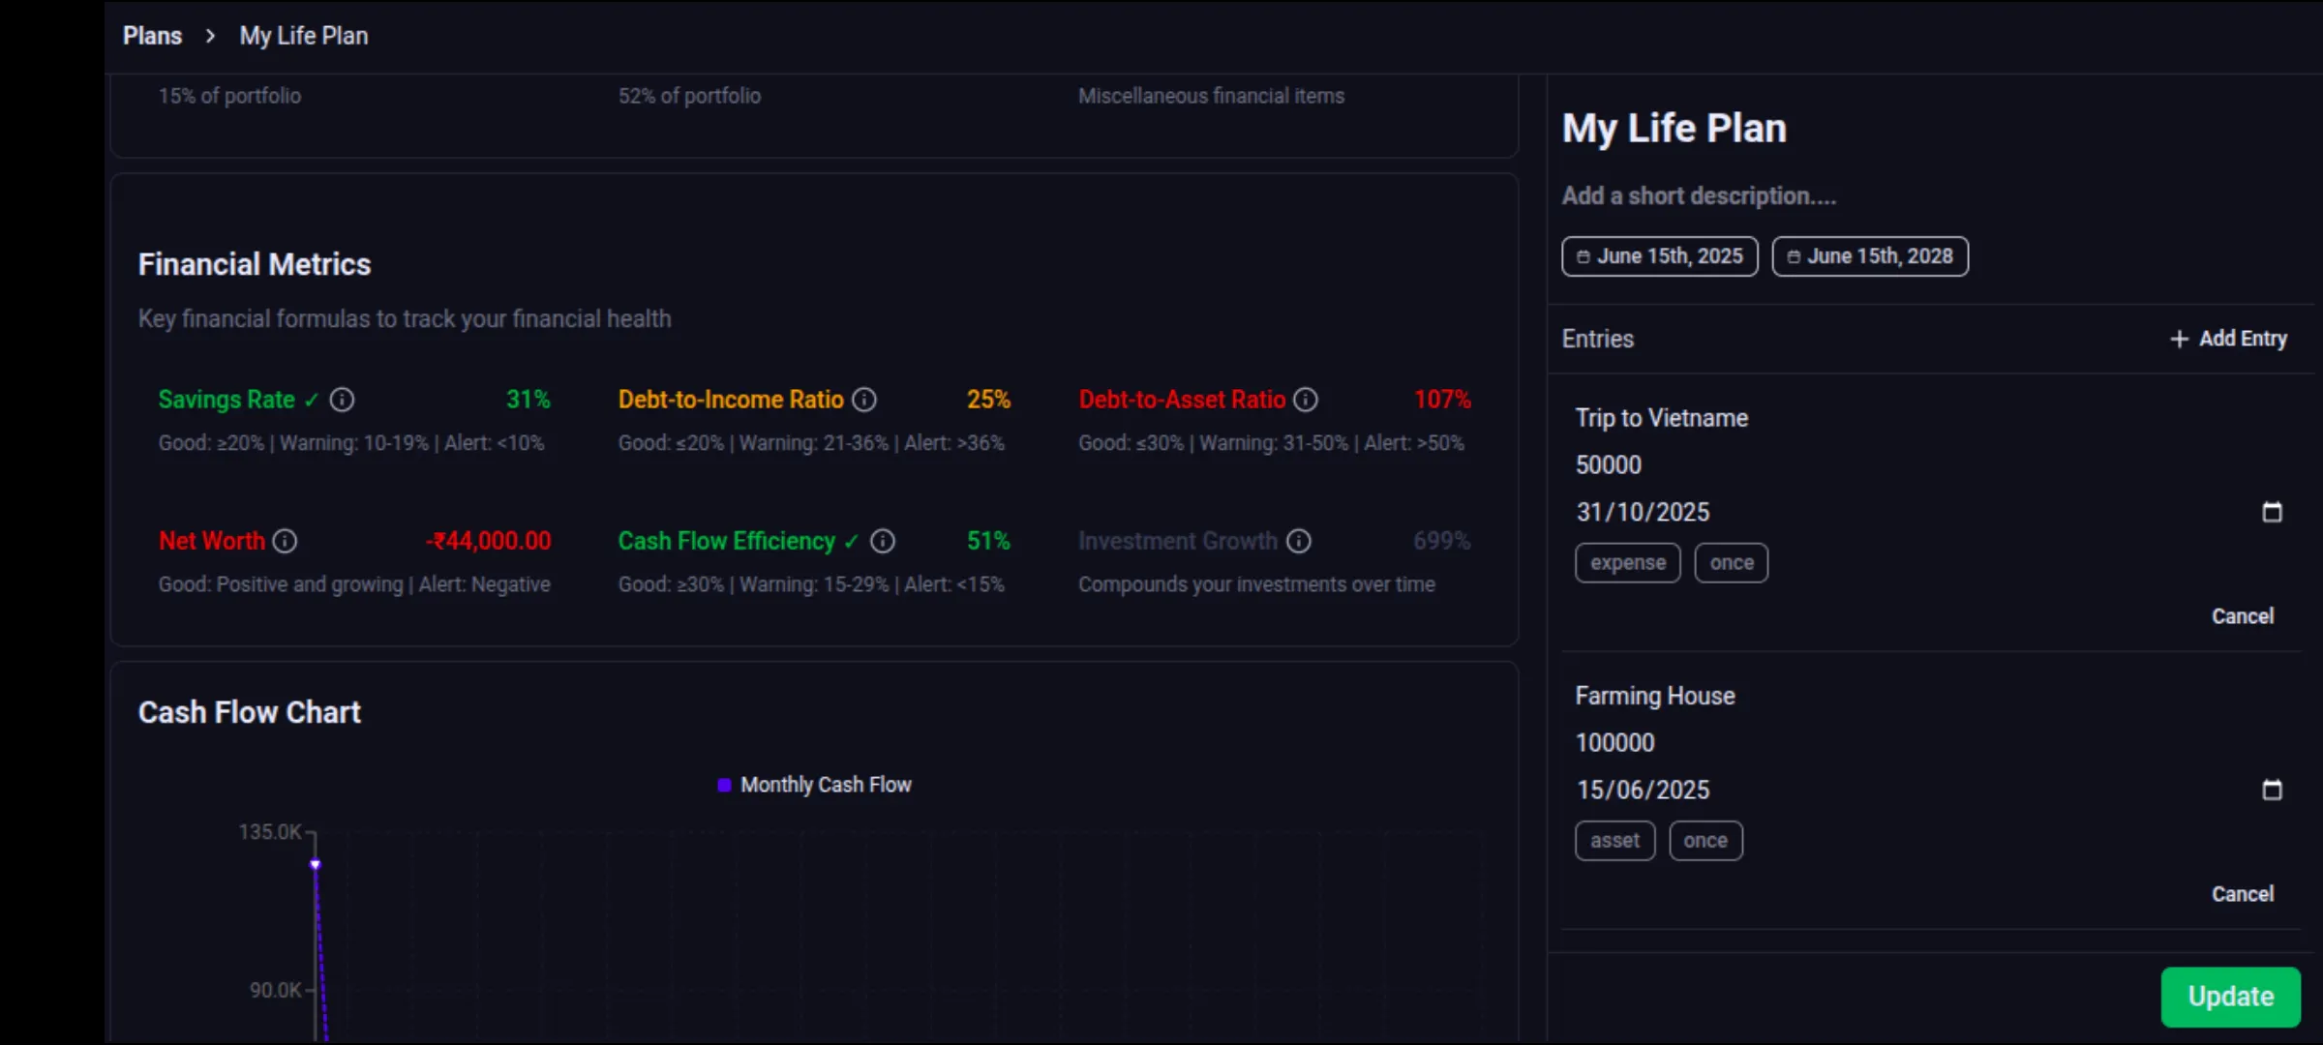This screenshot has width=2323, height=1045.
Task: Cancel the Farming House entry
Action: coord(2243,894)
